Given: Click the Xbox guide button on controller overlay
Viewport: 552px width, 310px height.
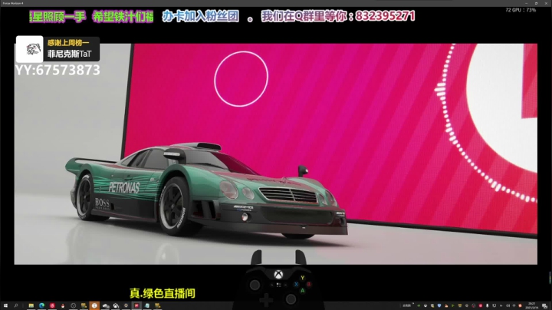Looking at the screenshot, I should click(278, 274).
